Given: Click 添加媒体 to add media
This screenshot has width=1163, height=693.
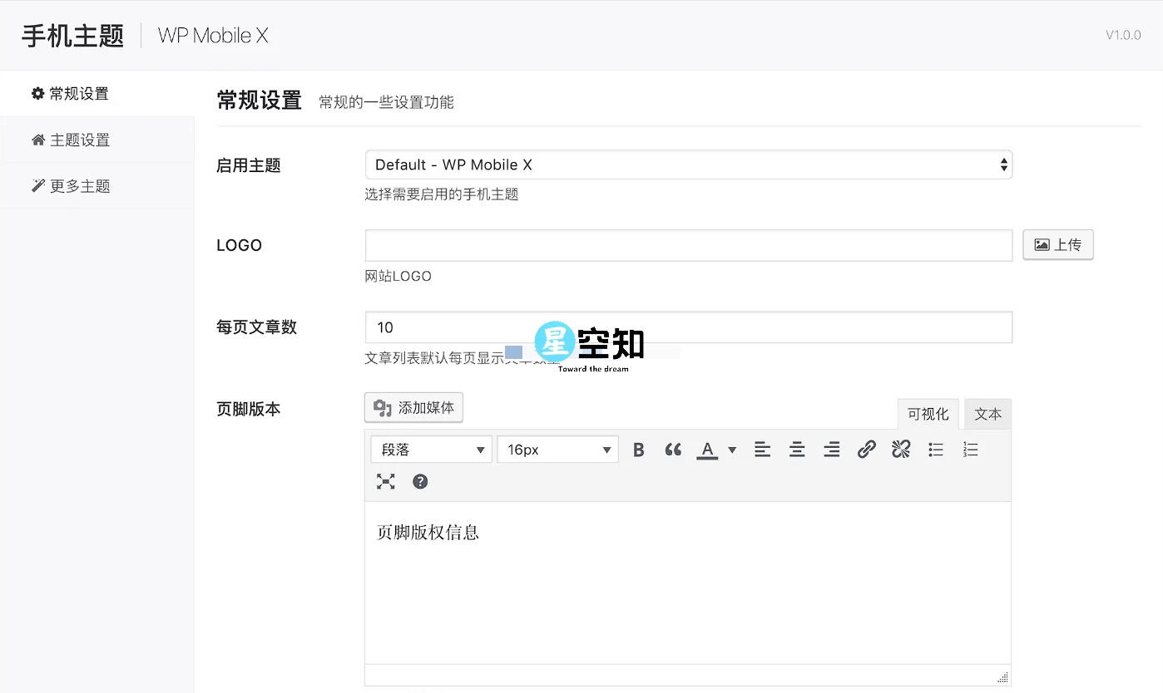Looking at the screenshot, I should (x=413, y=407).
